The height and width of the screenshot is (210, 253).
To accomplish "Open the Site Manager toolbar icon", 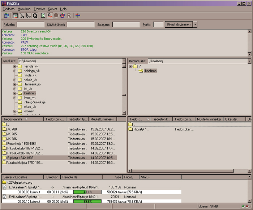I will tap(7, 15).
